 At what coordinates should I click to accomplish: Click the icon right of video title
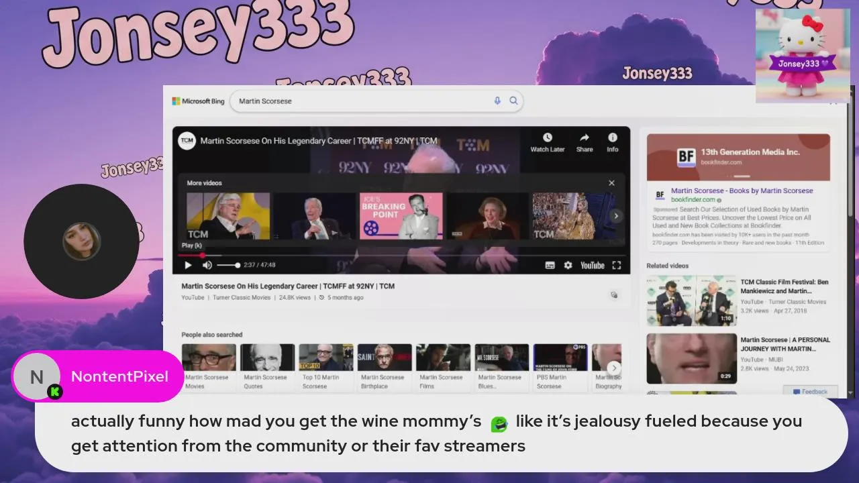[x=614, y=294]
